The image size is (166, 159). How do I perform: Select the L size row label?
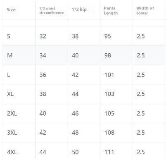click(8, 75)
